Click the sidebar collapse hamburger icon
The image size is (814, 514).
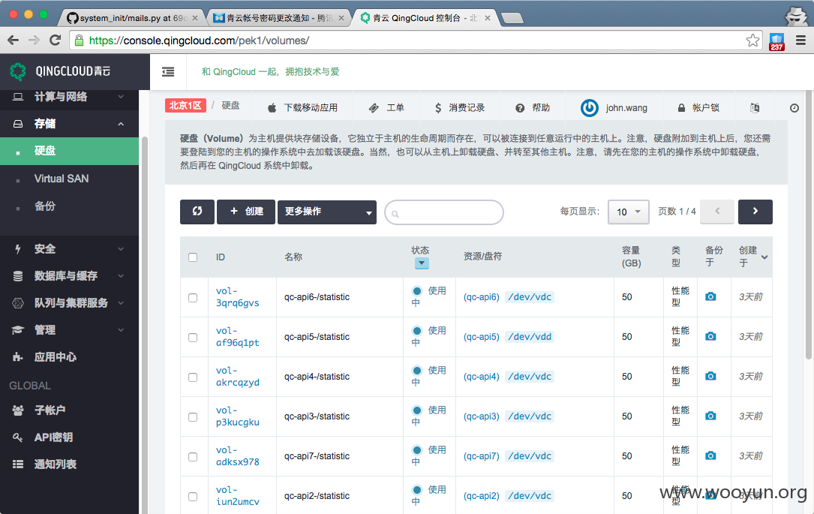pos(168,71)
